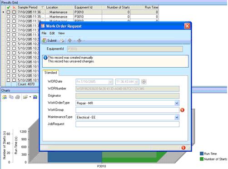Open the Edit menu in Work Order Request
Viewport: 228px width, 169px height.
point(52,33)
